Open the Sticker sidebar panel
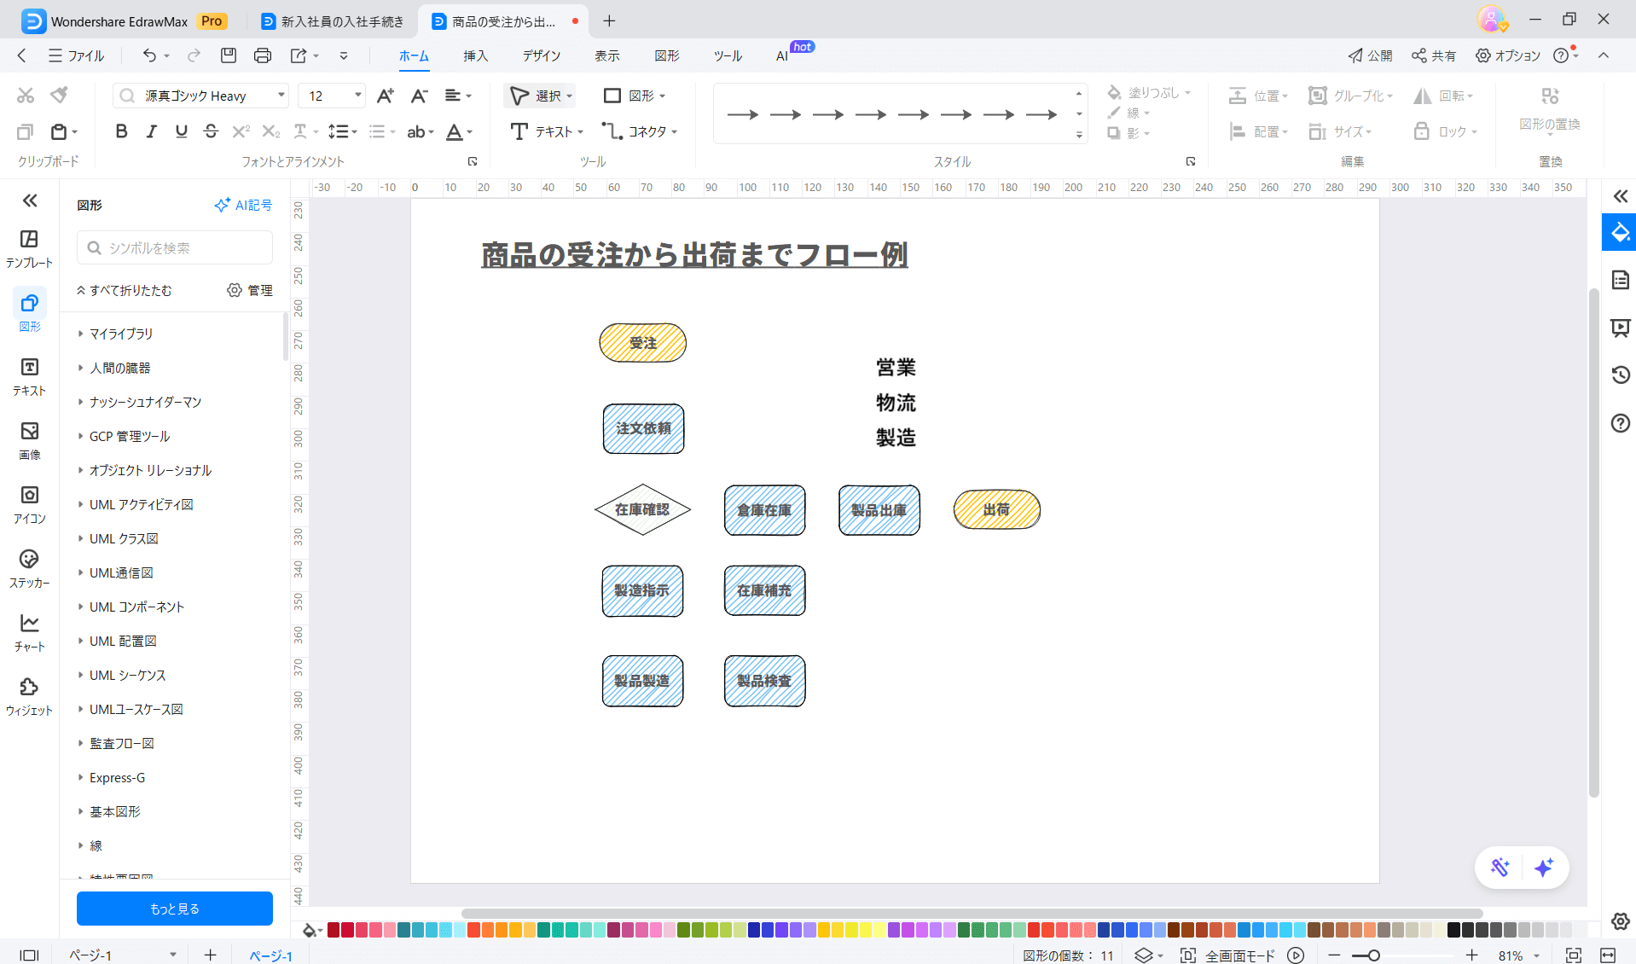Screen dimensions: 1636x964 (29, 568)
